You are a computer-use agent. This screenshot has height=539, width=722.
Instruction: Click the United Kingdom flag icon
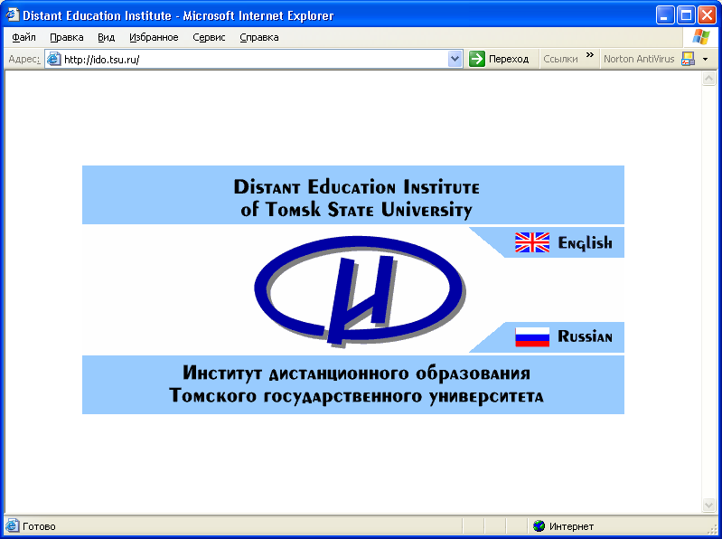532,242
